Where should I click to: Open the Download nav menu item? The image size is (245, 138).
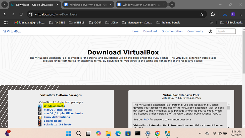click(x=150, y=31)
